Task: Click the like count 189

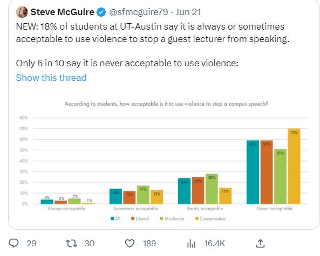Action: click(x=149, y=244)
